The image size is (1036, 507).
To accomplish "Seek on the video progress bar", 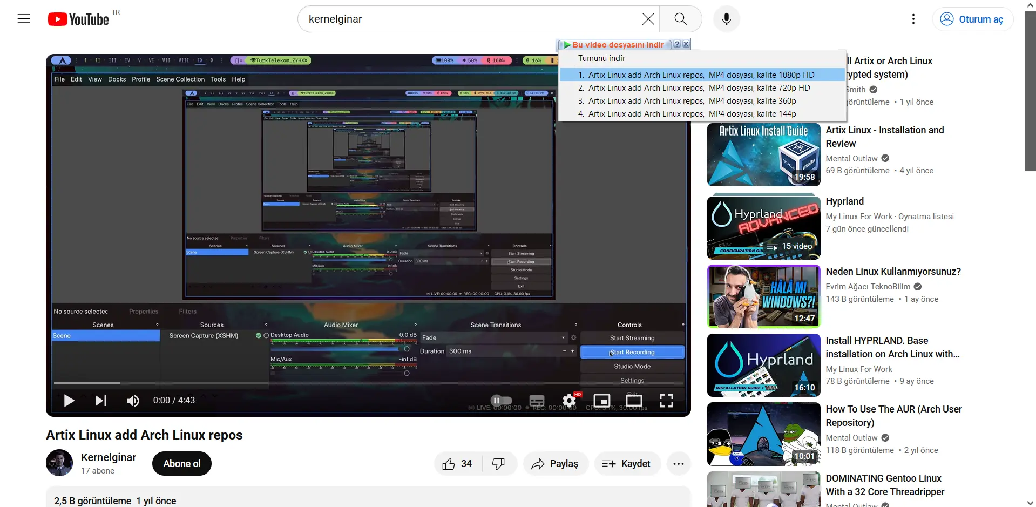I will 368,383.
